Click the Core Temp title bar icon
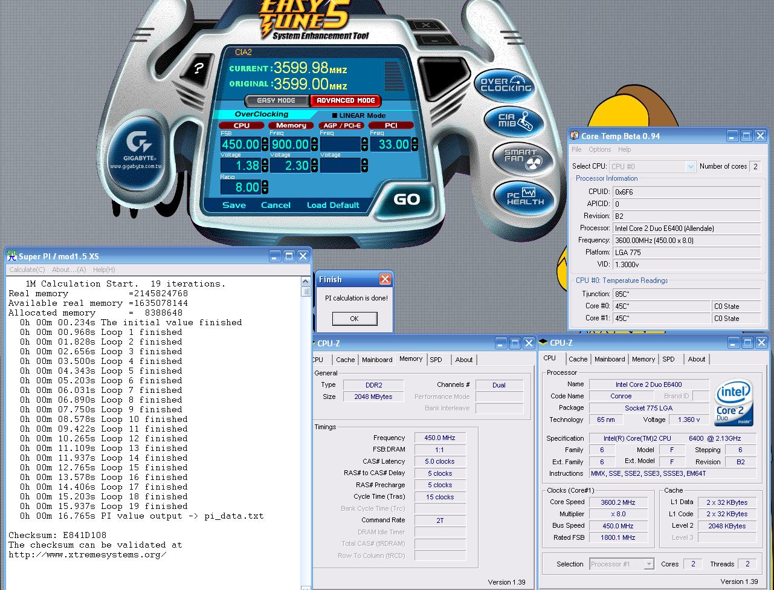This screenshot has height=590, width=774. (575, 136)
